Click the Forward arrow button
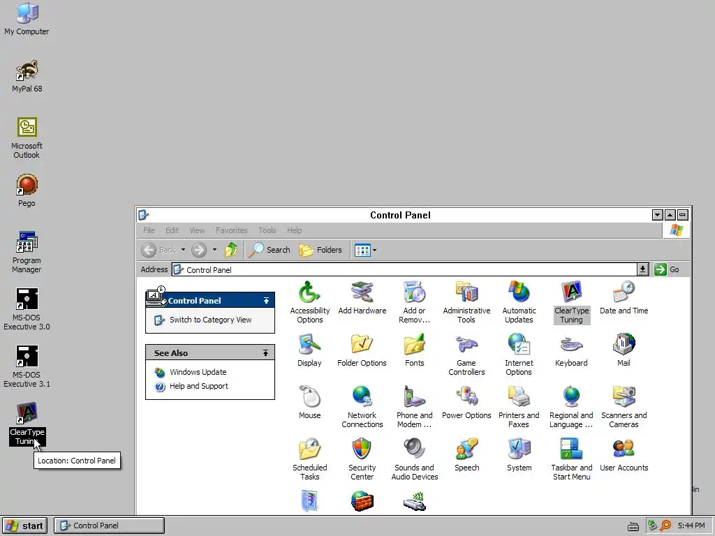Image resolution: width=715 pixels, height=536 pixels. [x=199, y=250]
